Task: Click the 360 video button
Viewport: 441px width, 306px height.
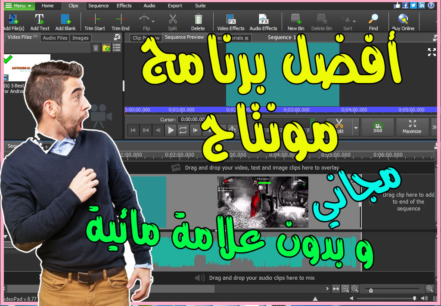Action: [377, 127]
